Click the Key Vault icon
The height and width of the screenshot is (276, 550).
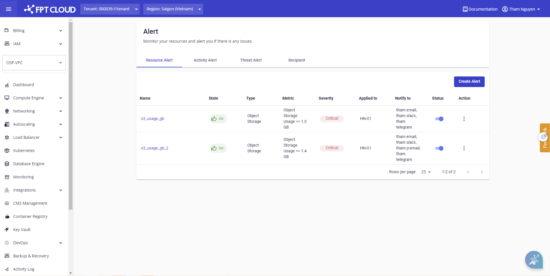click(7, 230)
